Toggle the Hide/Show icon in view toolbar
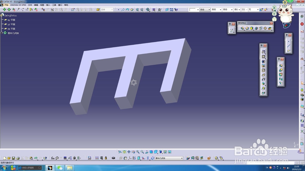Screen dimensions: 305x171 (x=165, y=152)
